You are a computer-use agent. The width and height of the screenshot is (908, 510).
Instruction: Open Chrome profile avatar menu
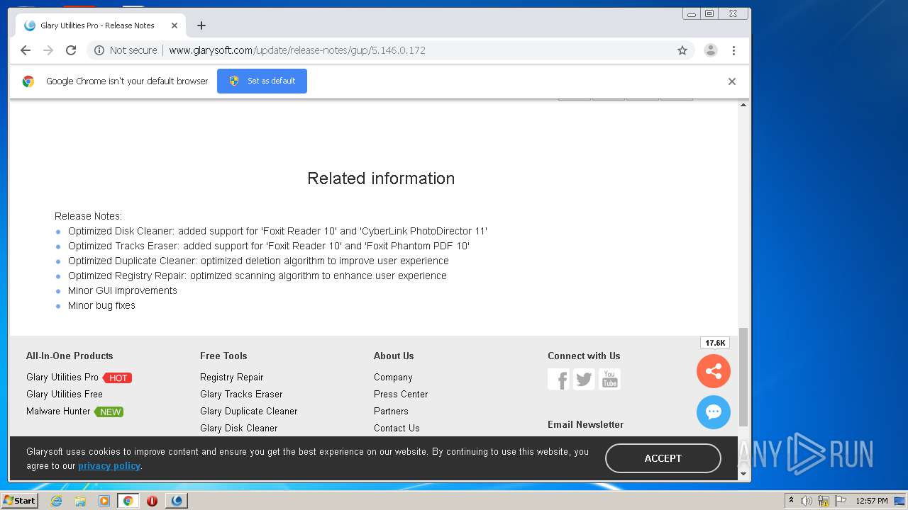[x=710, y=50]
